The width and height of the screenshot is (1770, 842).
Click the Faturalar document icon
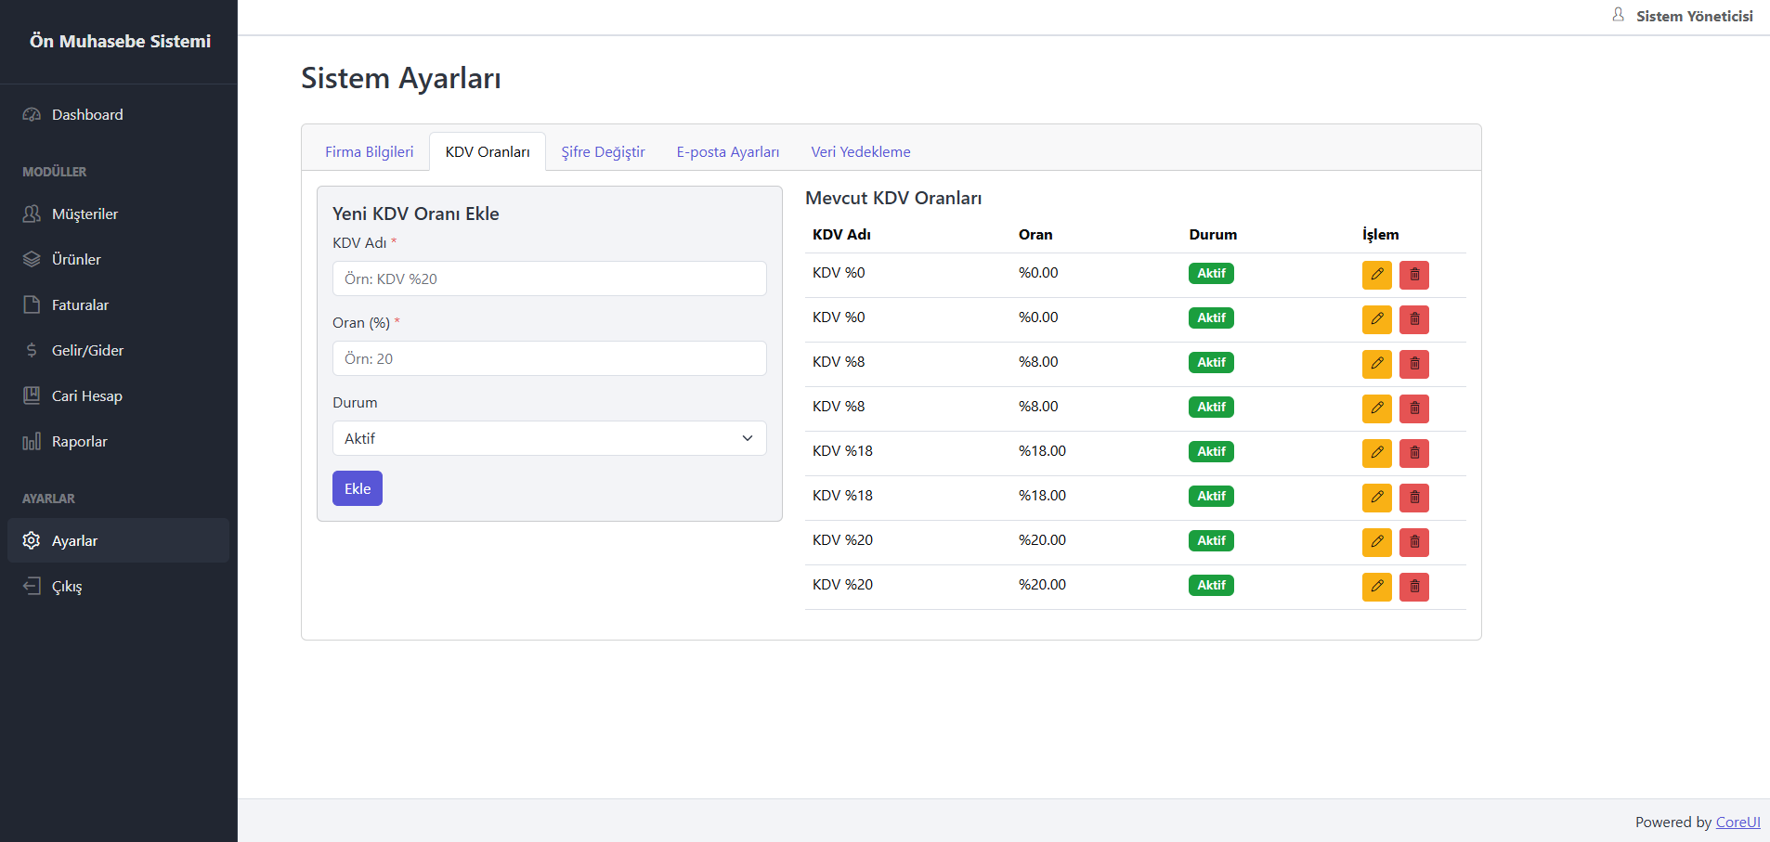pyautogui.click(x=32, y=304)
